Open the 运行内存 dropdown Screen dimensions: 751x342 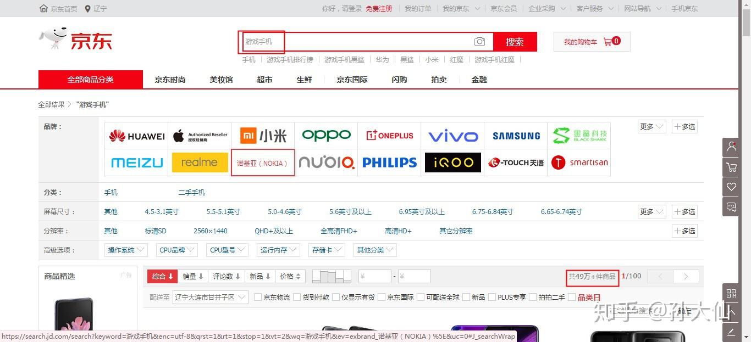(278, 250)
